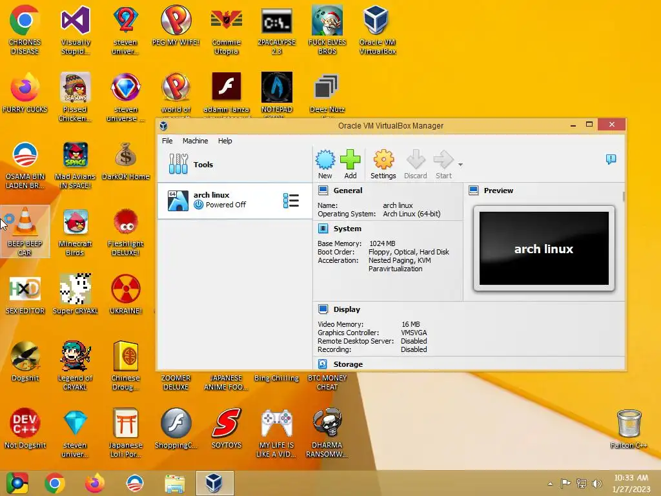
Task: Click the Discard arrow icon
Action: click(x=416, y=164)
